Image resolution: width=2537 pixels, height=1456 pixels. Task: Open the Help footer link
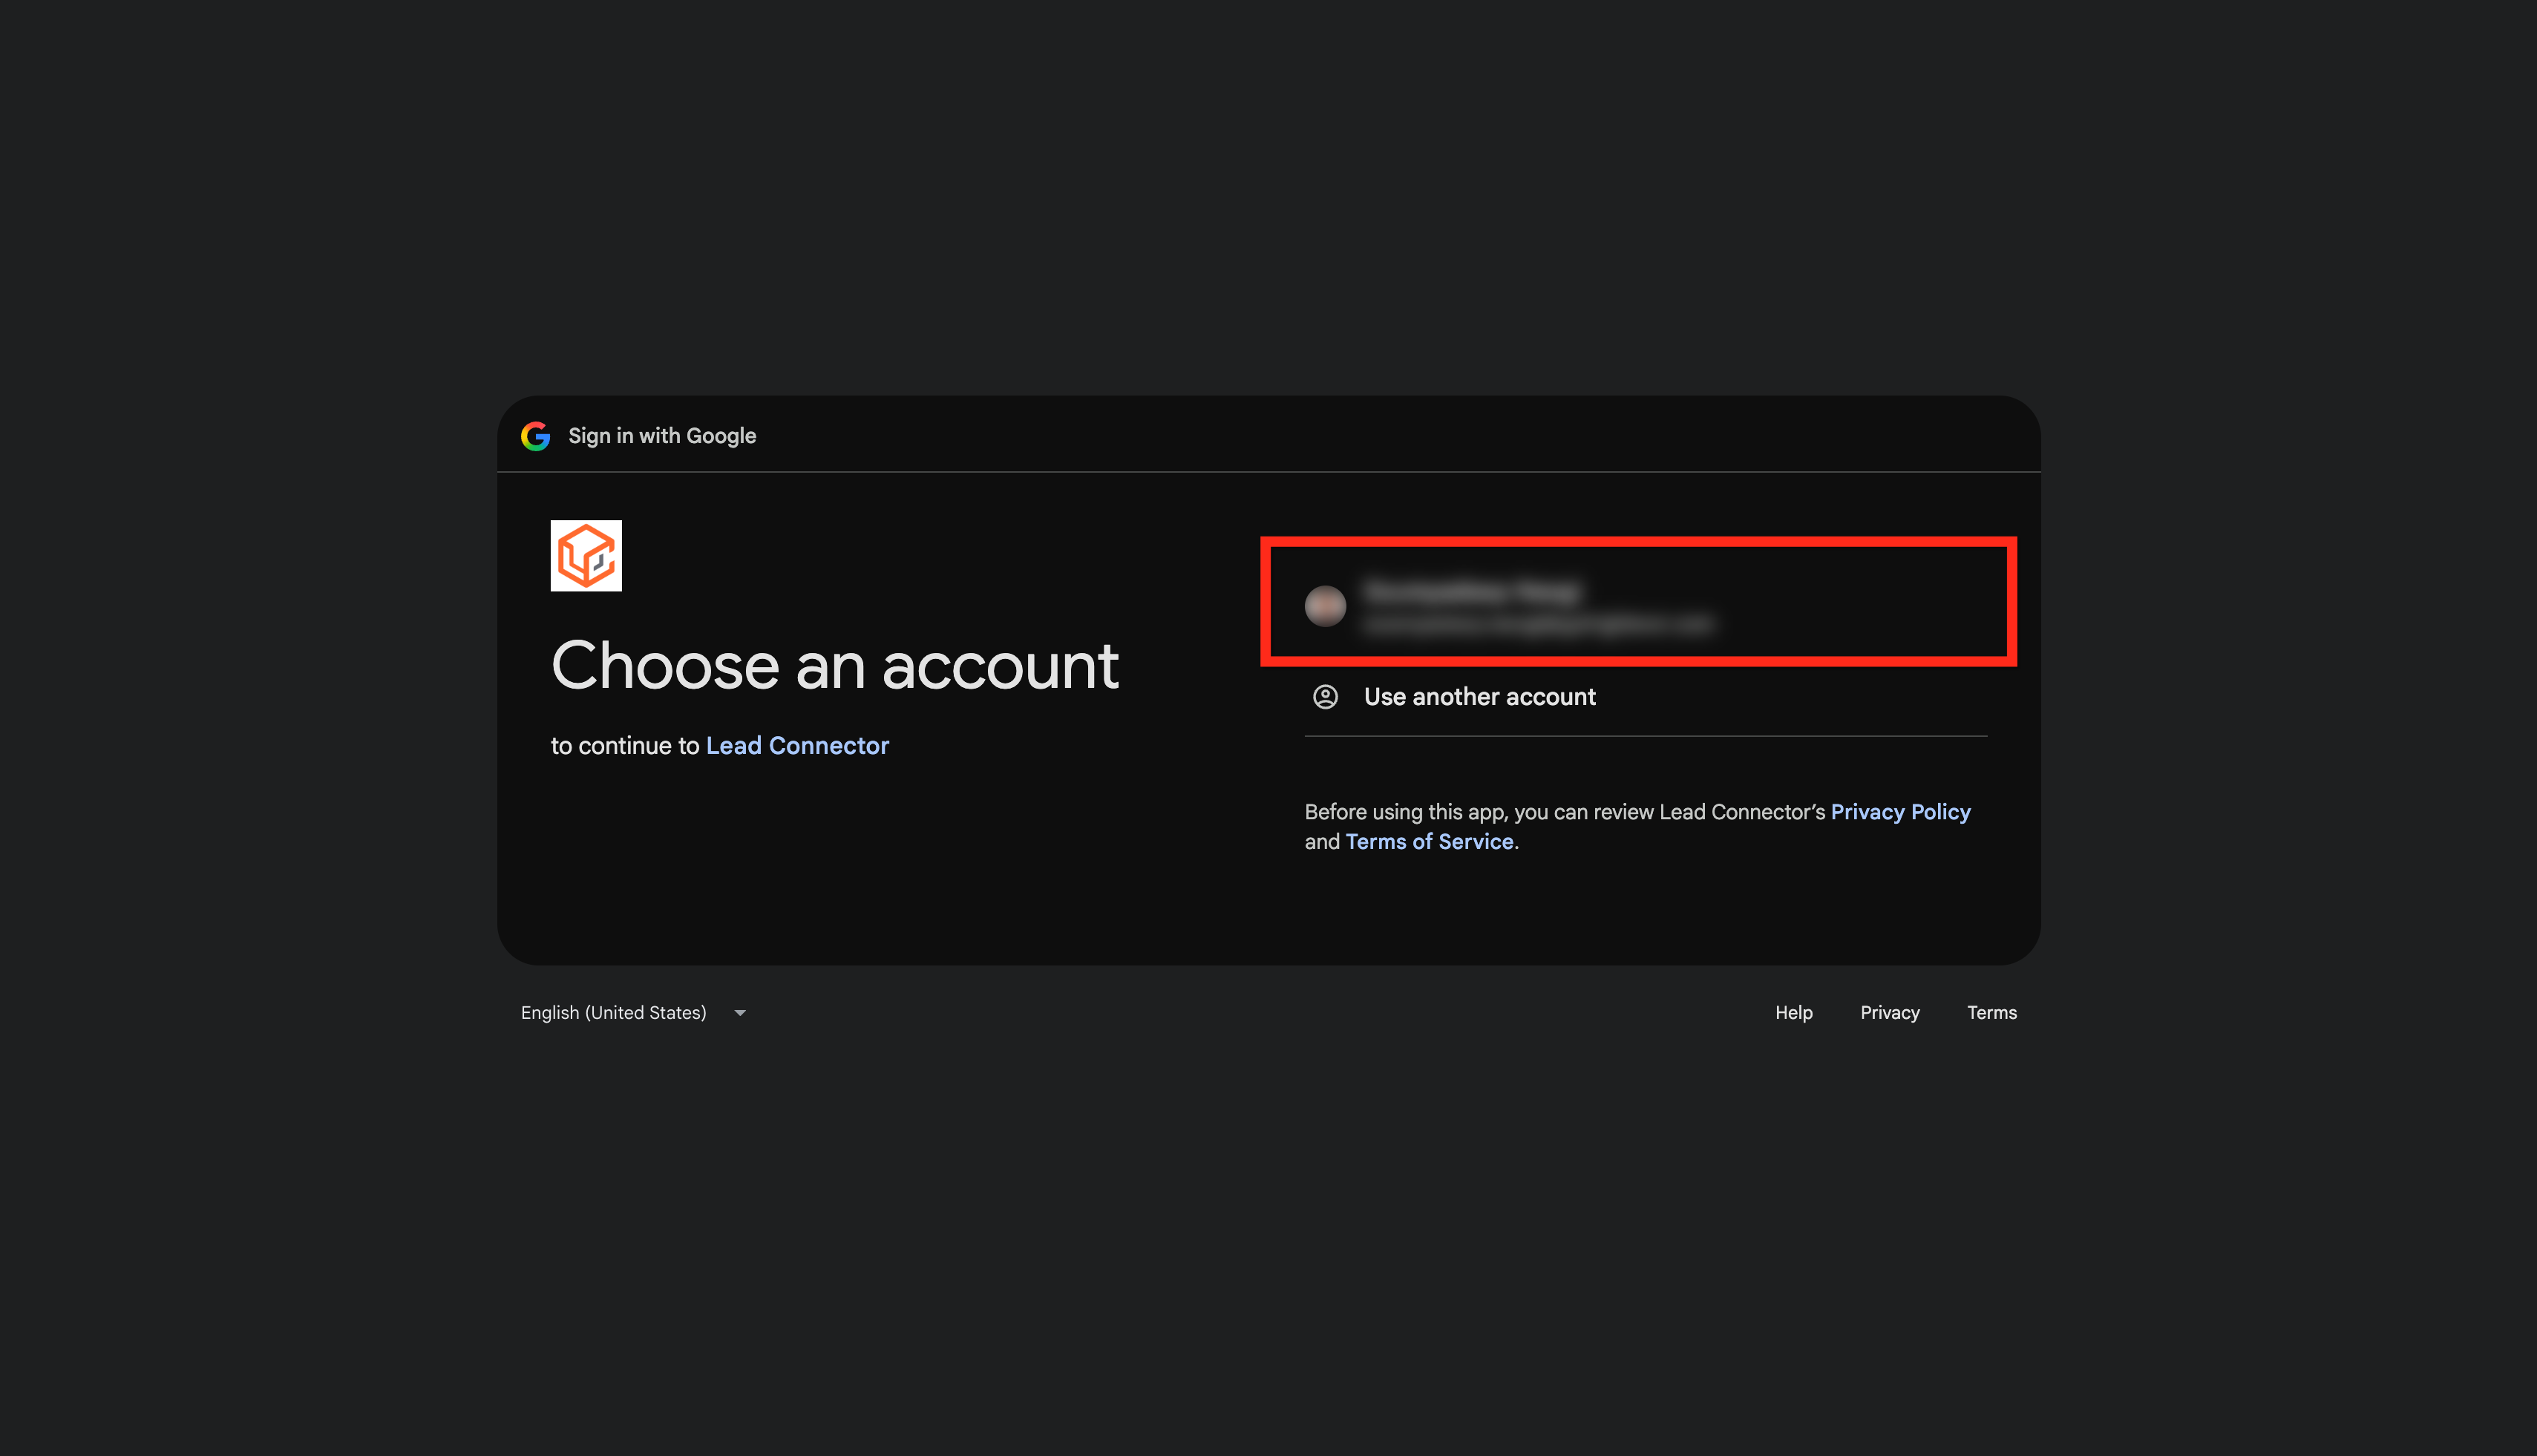point(1793,1013)
